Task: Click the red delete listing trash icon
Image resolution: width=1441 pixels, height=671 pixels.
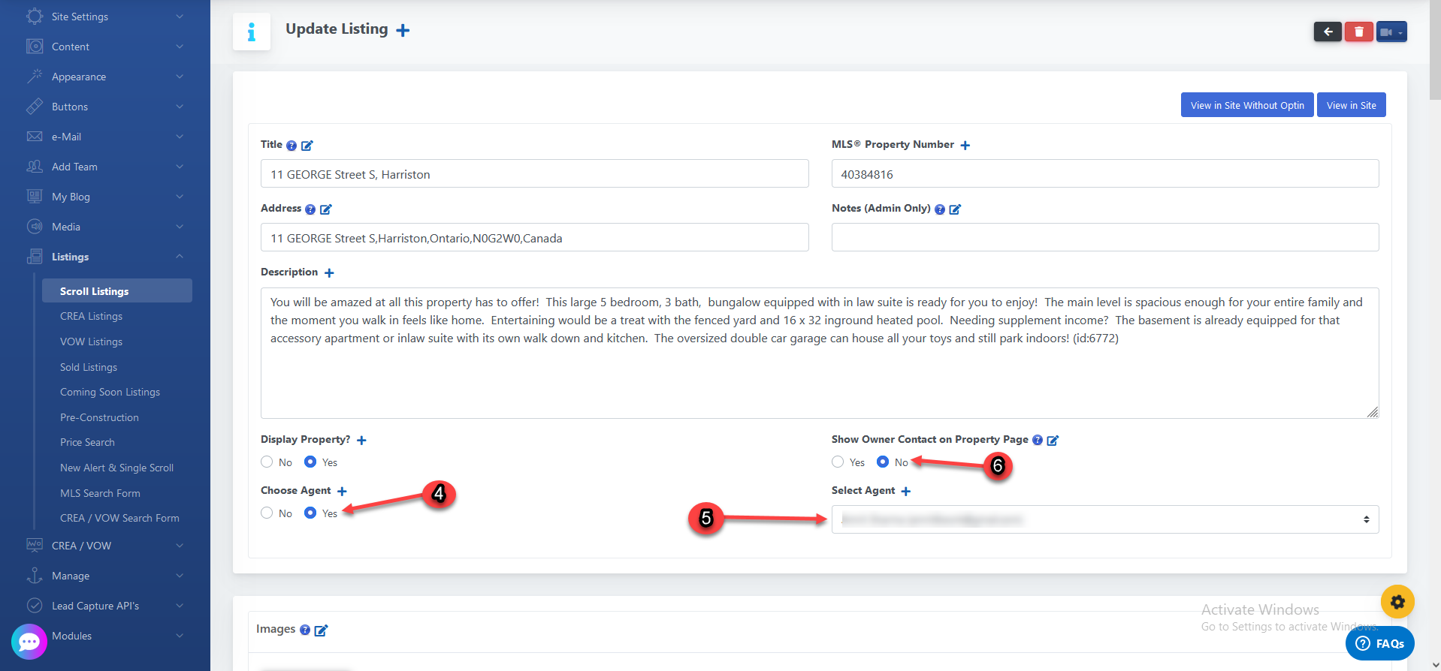Action: pos(1358,32)
